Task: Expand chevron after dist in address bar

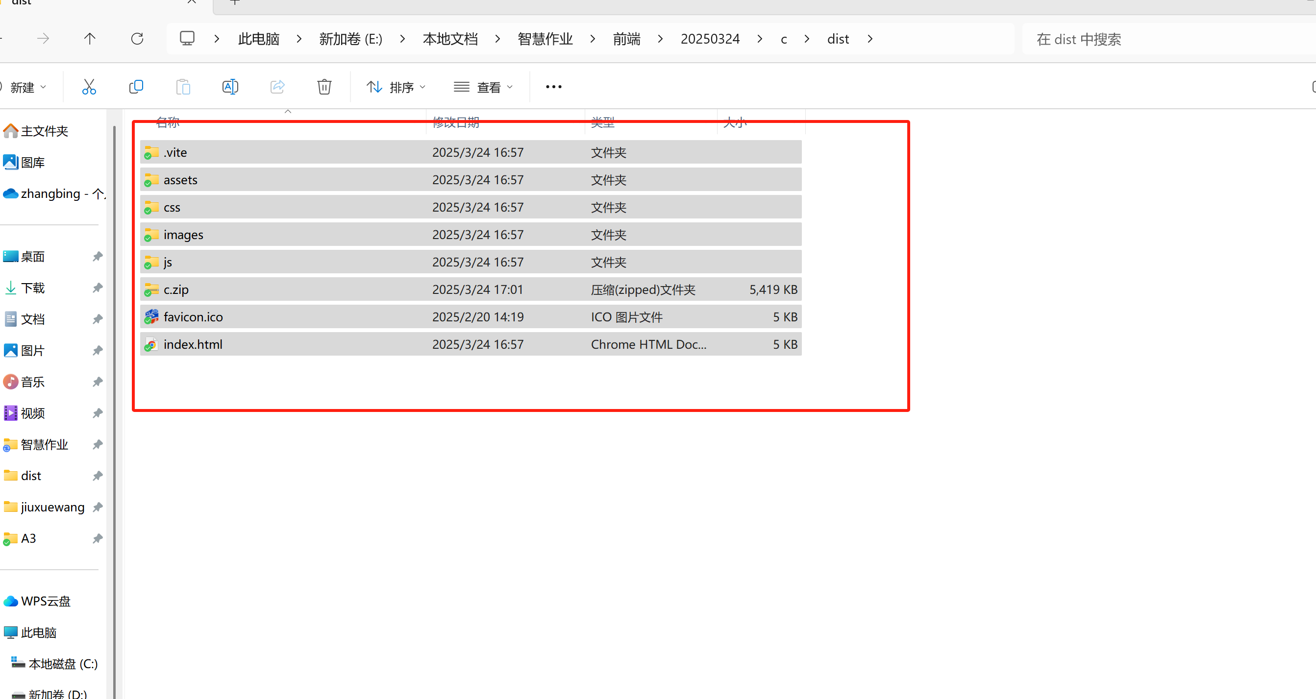Action: (870, 39)
